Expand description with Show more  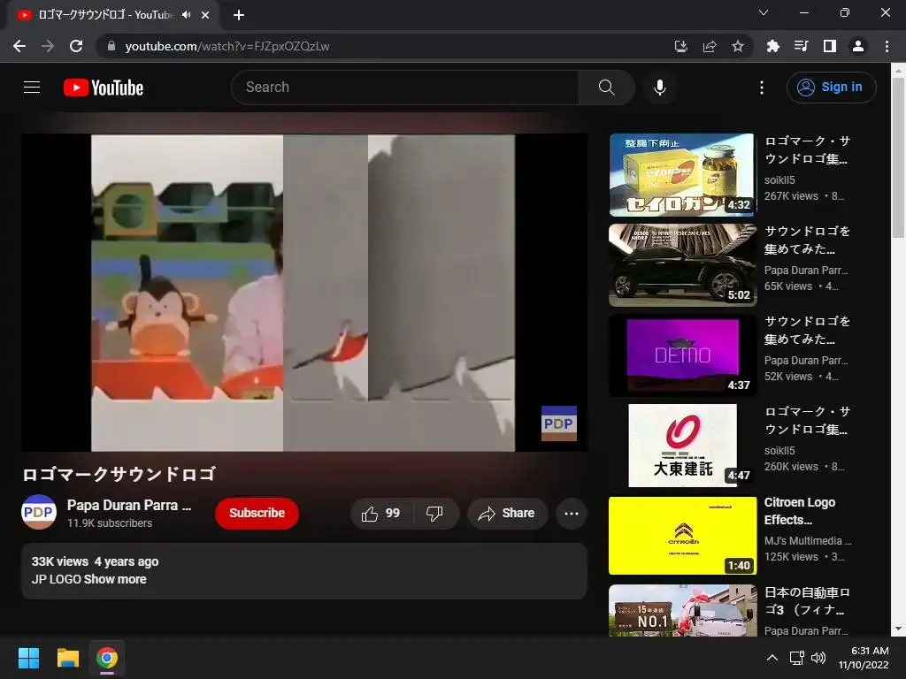coord(115,579)
